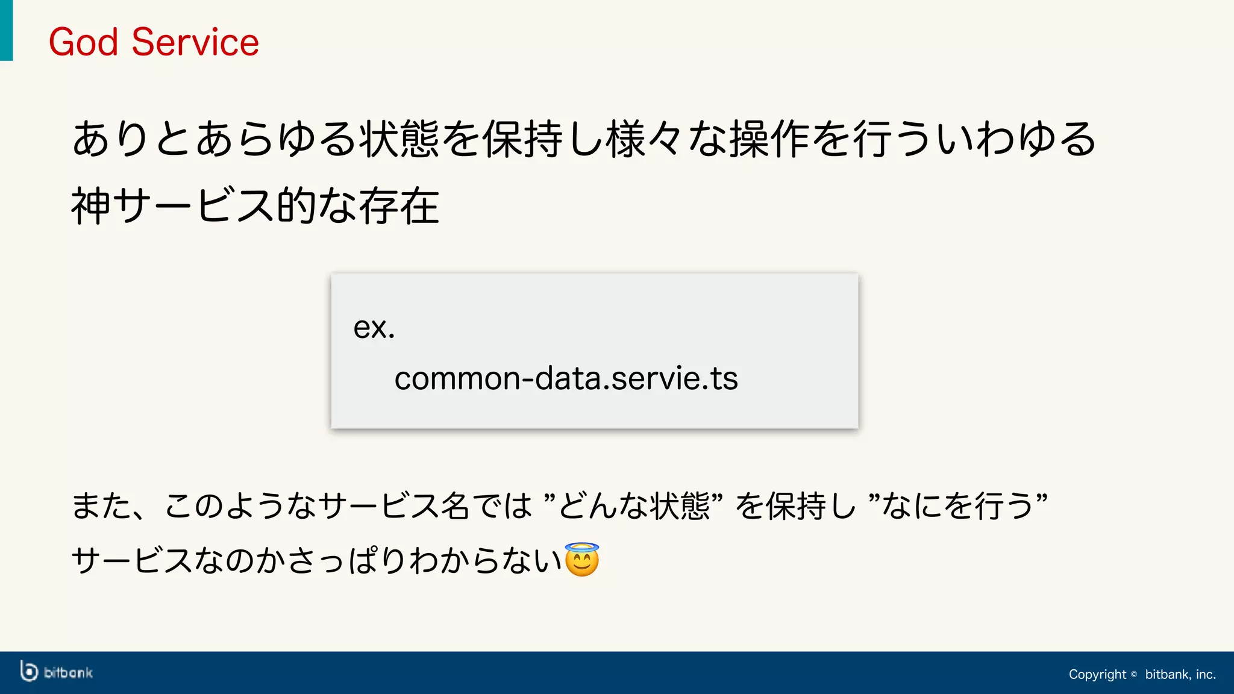The width and height of the screenshot is (1234, 694).
Task: Click the teal accent bar beside title
Action: 6,30
